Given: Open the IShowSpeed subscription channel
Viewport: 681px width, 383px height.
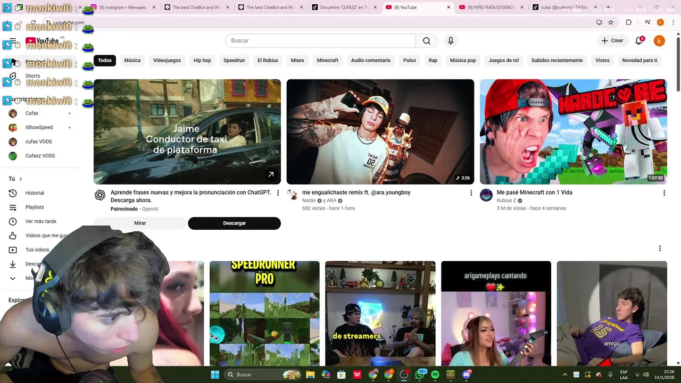Looking at the screenshot, I should (40, 128).
